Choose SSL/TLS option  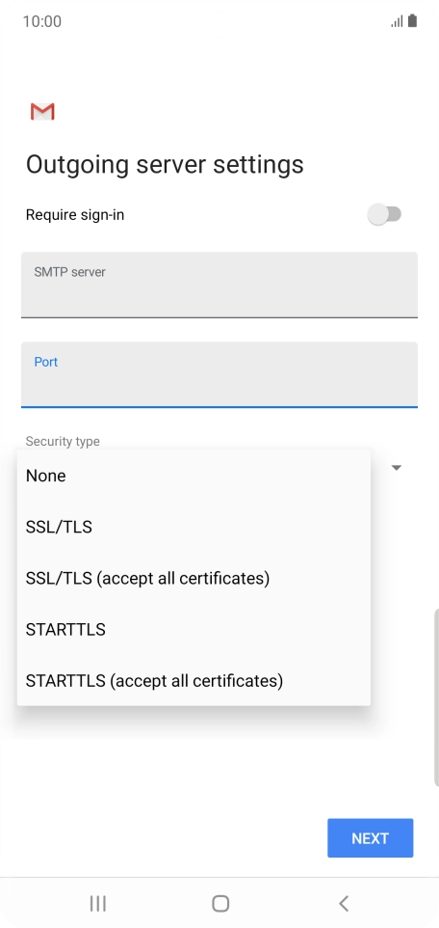coord(194,527)
